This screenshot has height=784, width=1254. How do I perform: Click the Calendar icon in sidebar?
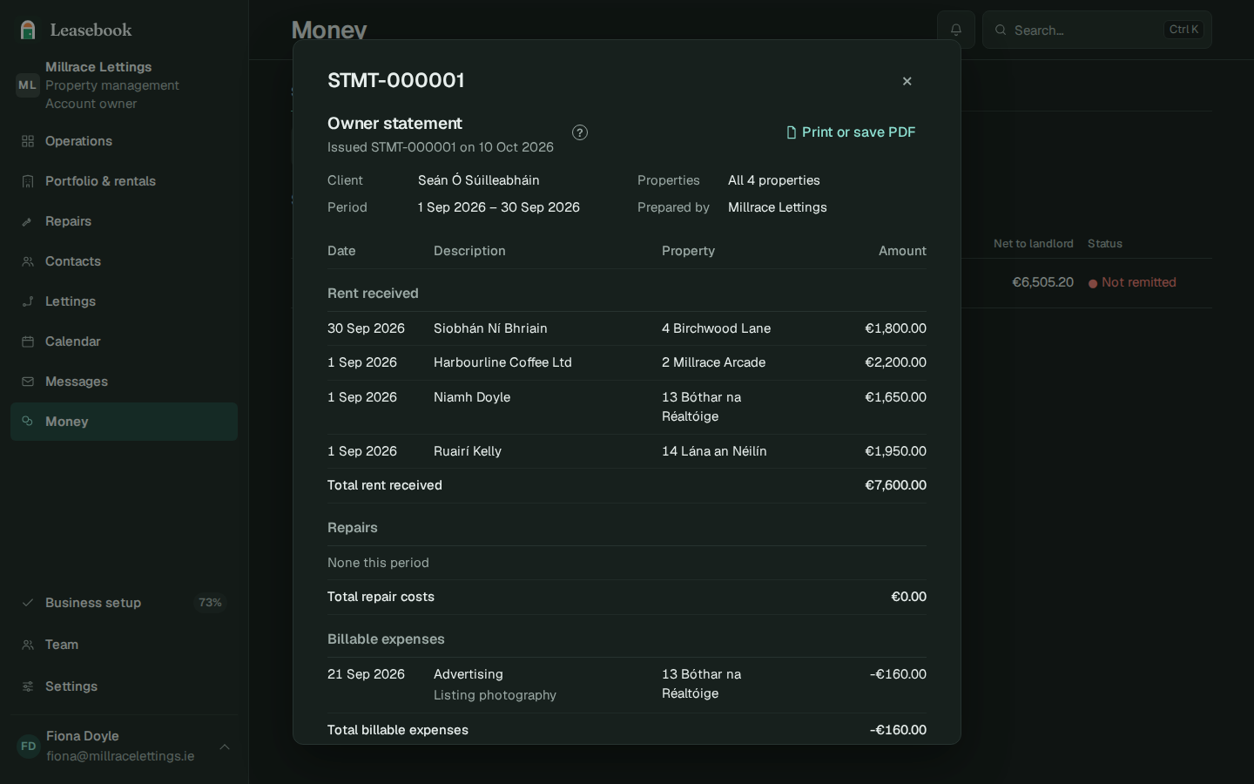pyautogui.click(x=28, y=341)
